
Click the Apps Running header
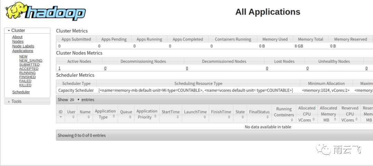[150, 39]
